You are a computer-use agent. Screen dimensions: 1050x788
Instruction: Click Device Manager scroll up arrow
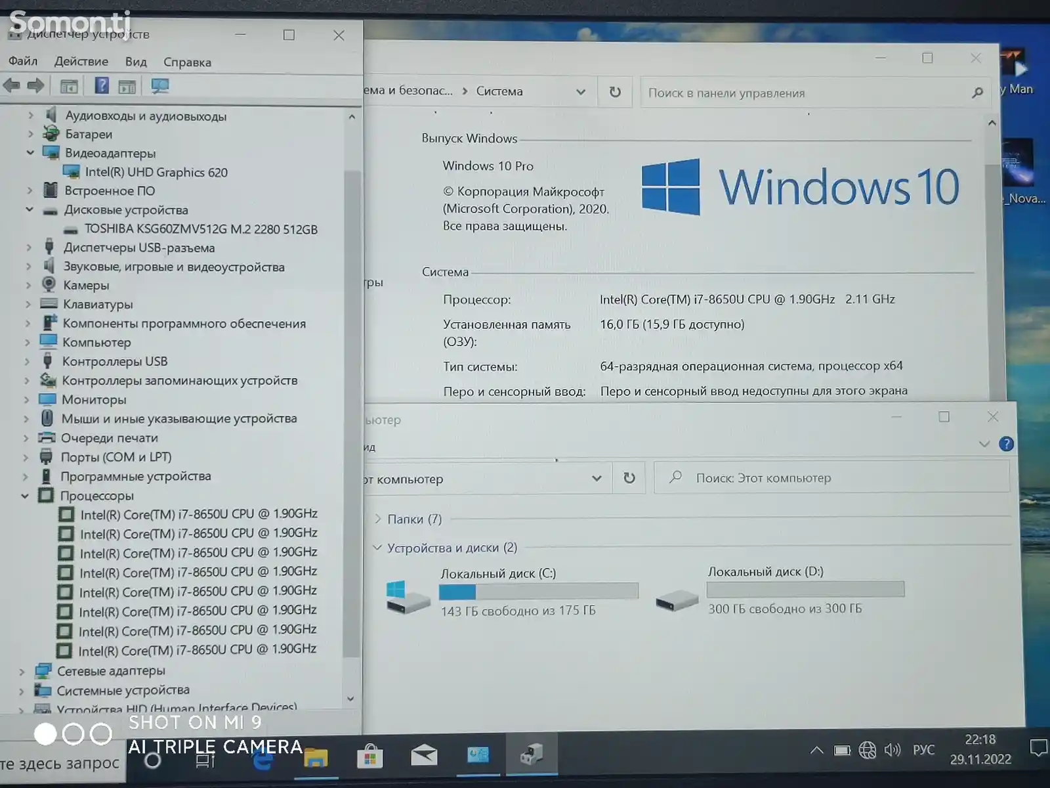352,117
